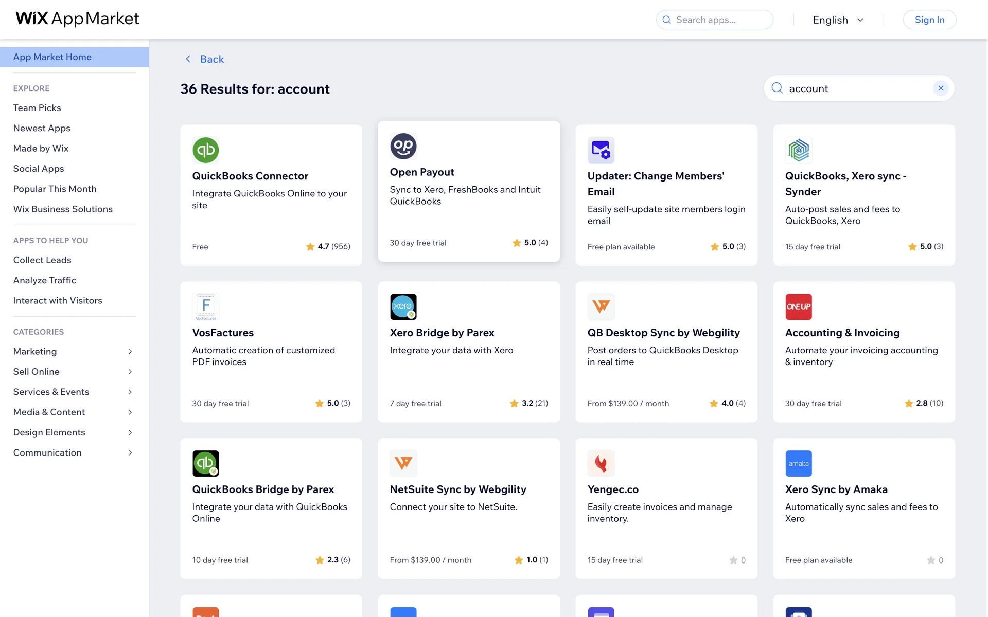Open the English language dropdown

tap(838, 20)
